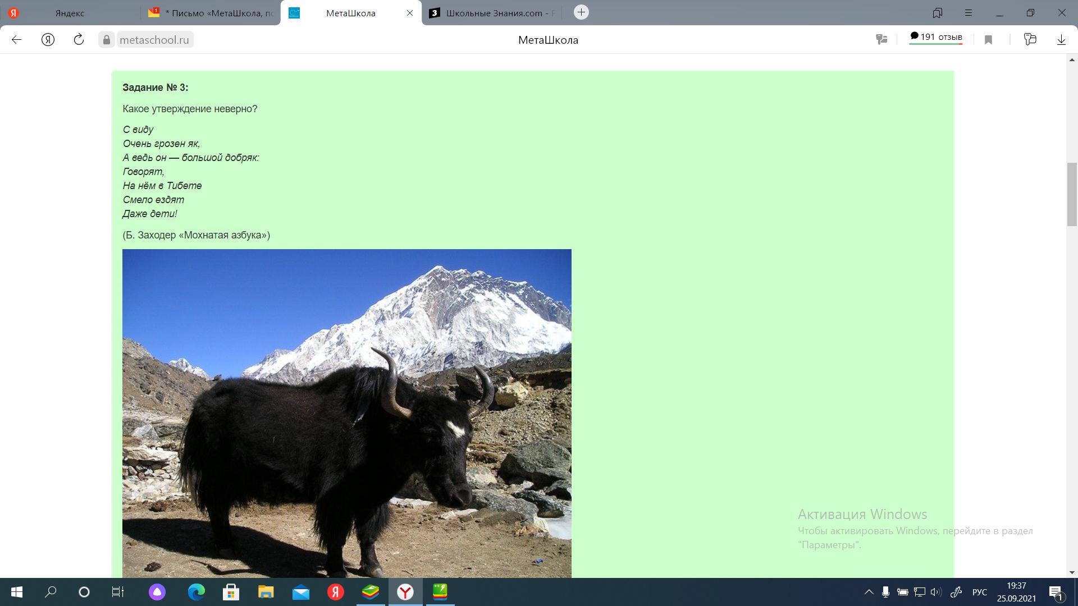Image resolution: width=1078 pixels, height=606 pixels.
Task: Click scrollbar up arrow
Action: (x=1072, y=59)
